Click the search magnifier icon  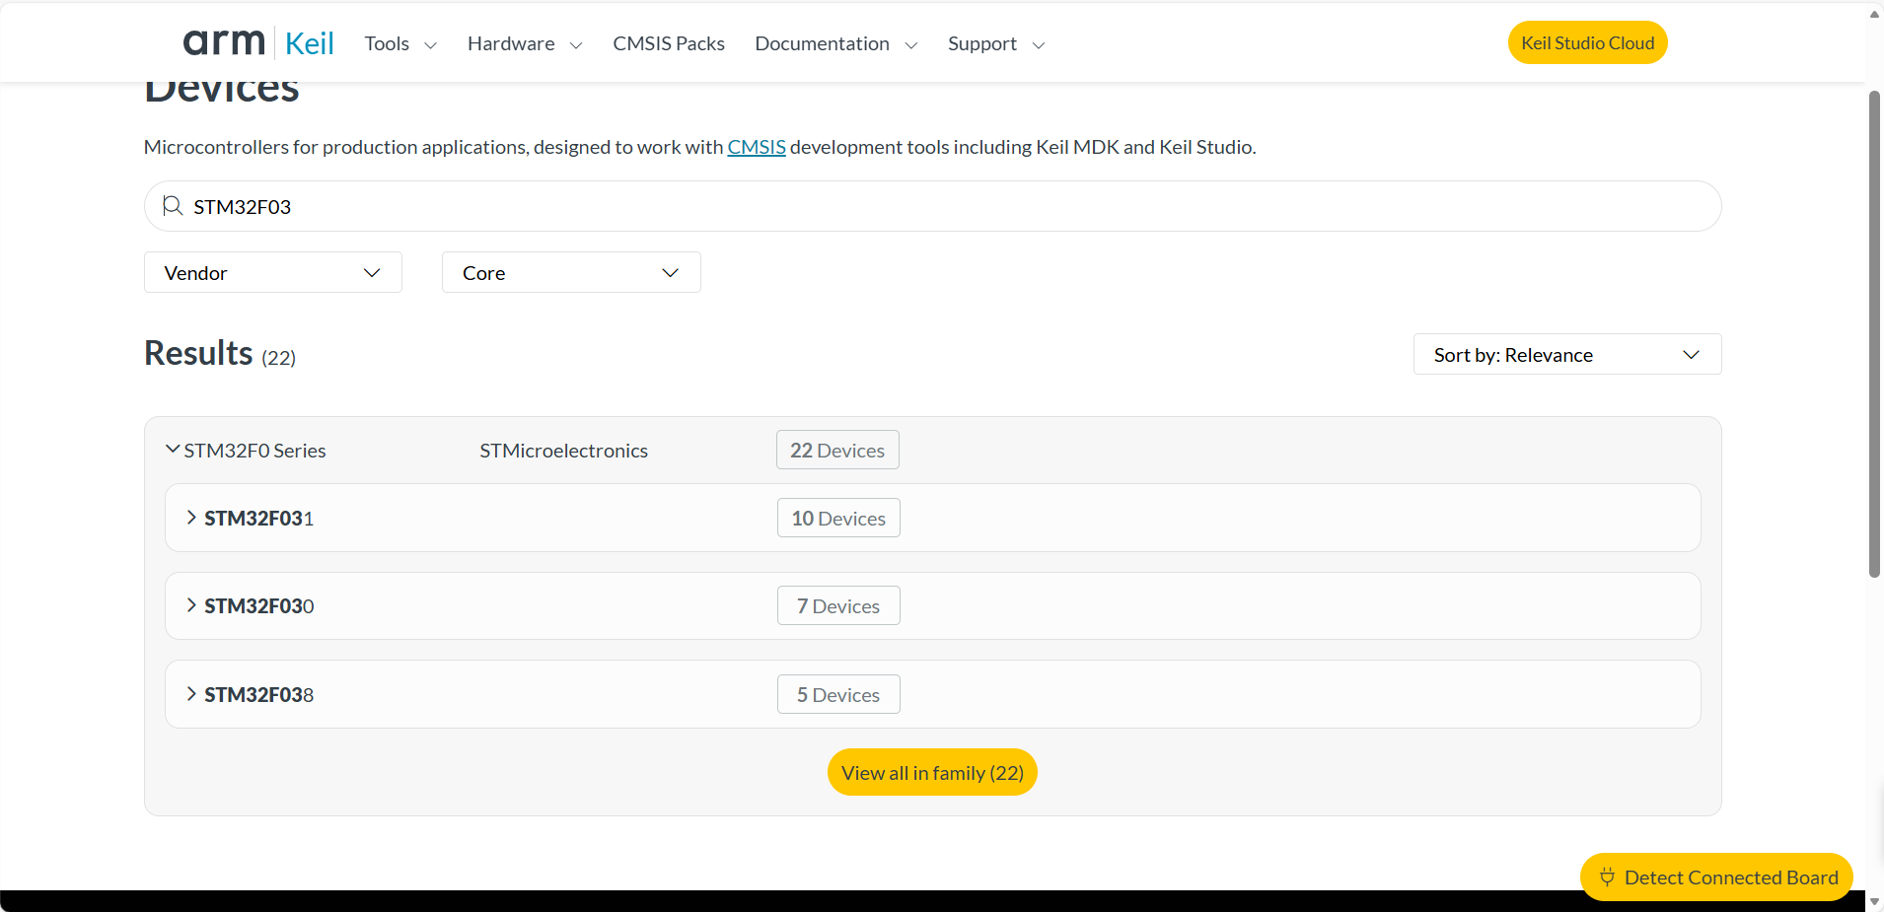[173, 206]
